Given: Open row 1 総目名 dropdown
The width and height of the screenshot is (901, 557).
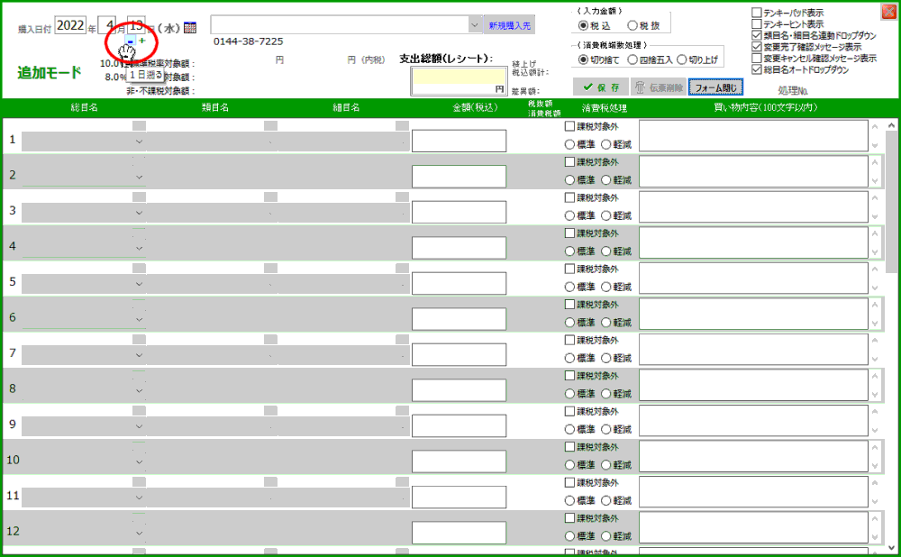Looking at the screenshot, I should (x=139, y=142).
